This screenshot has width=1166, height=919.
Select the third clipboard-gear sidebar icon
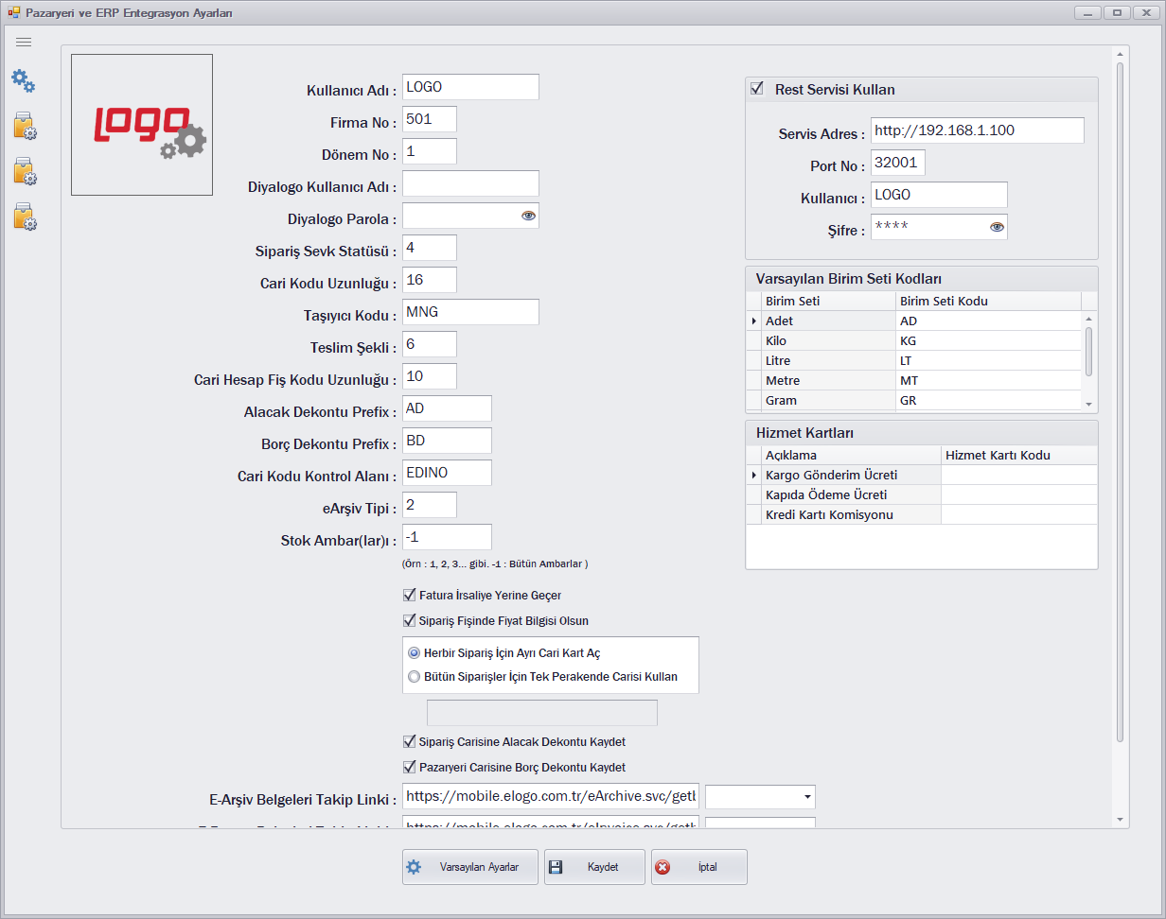(x=25, y=217)
